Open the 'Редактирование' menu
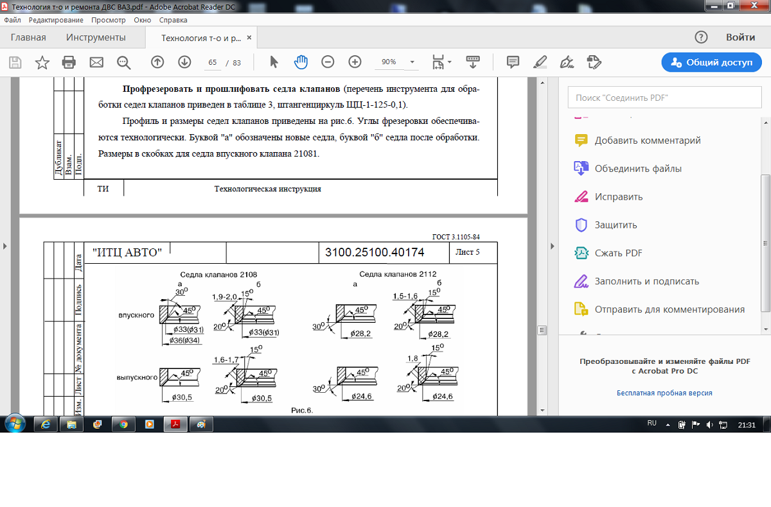This screenshot has height=507, width=771. pyautogui.click(x=56, y=20)
